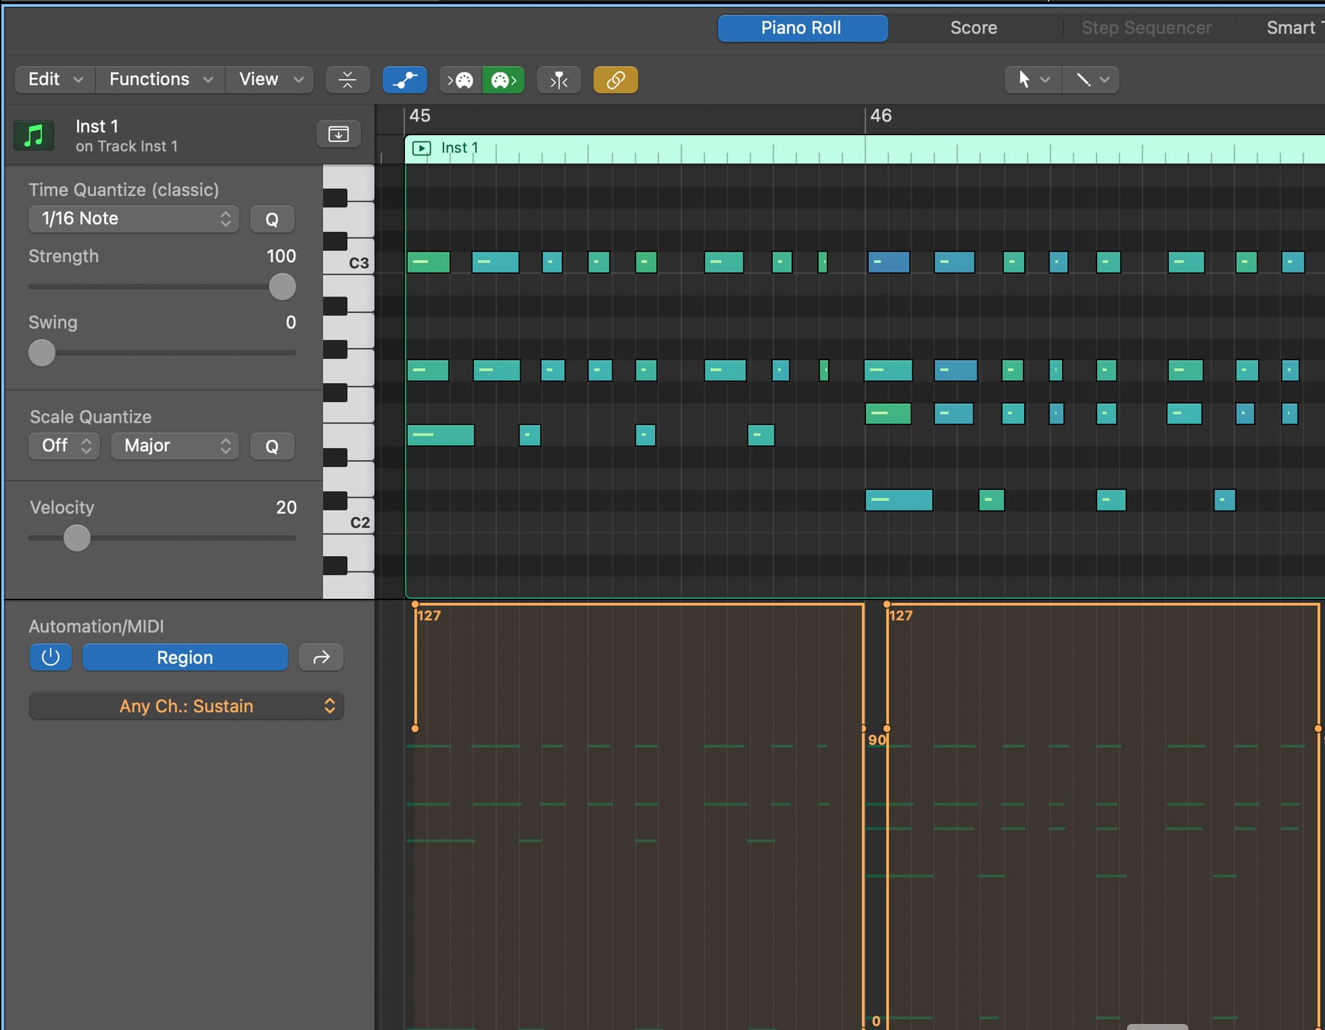Toggle the Automation/MIDI power button
The width and height of the screenshot is (1325, 1030).
click(x=50, y=657)
